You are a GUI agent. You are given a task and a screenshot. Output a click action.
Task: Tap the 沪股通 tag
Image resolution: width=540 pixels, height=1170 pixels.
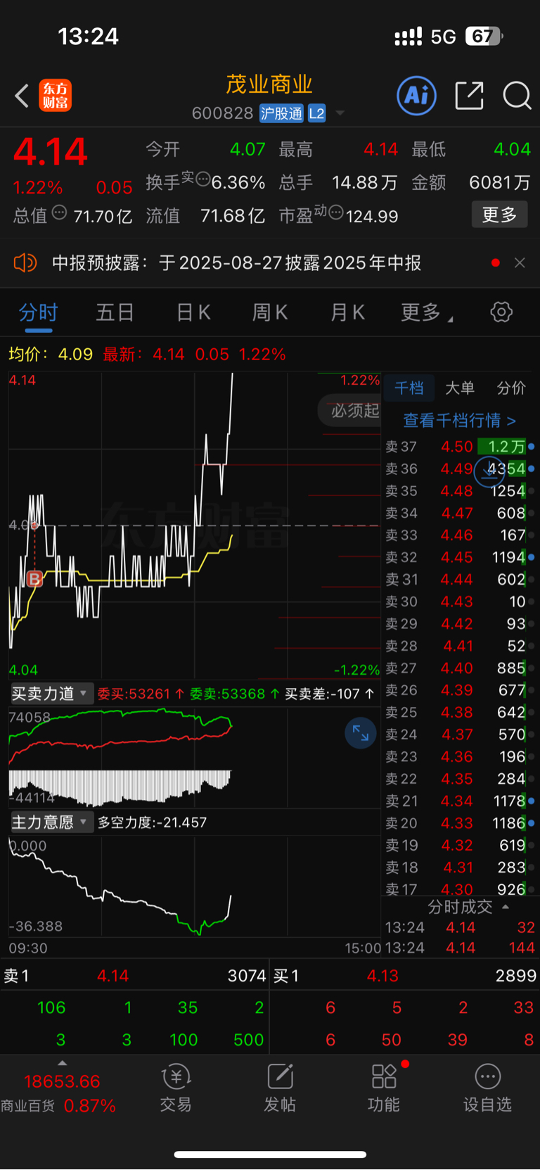pos(281,113)
